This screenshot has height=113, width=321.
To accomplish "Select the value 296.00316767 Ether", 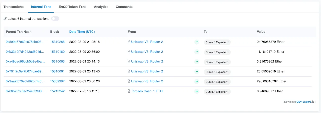I will click(x=272, y=81).
